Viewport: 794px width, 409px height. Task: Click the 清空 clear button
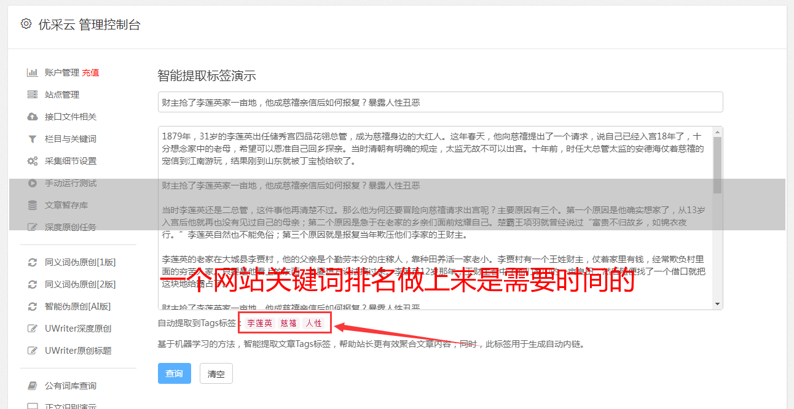[216, 373]
